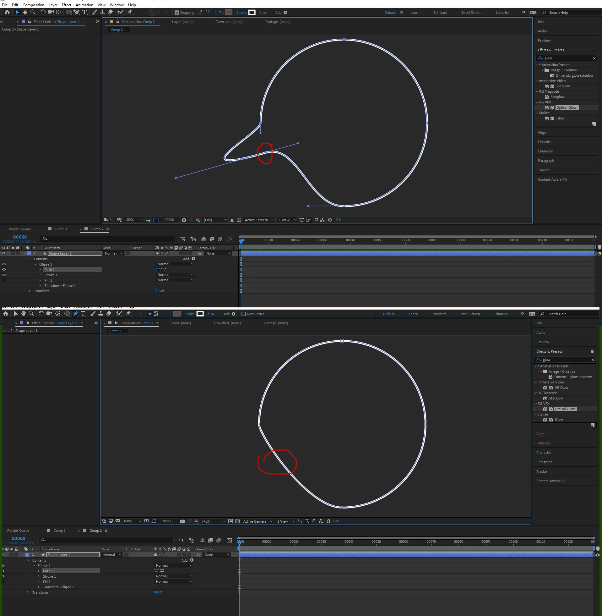Click the Home icon in upper window toolbar
Viewport: 602px width, 616px height.
coord(7,12)
